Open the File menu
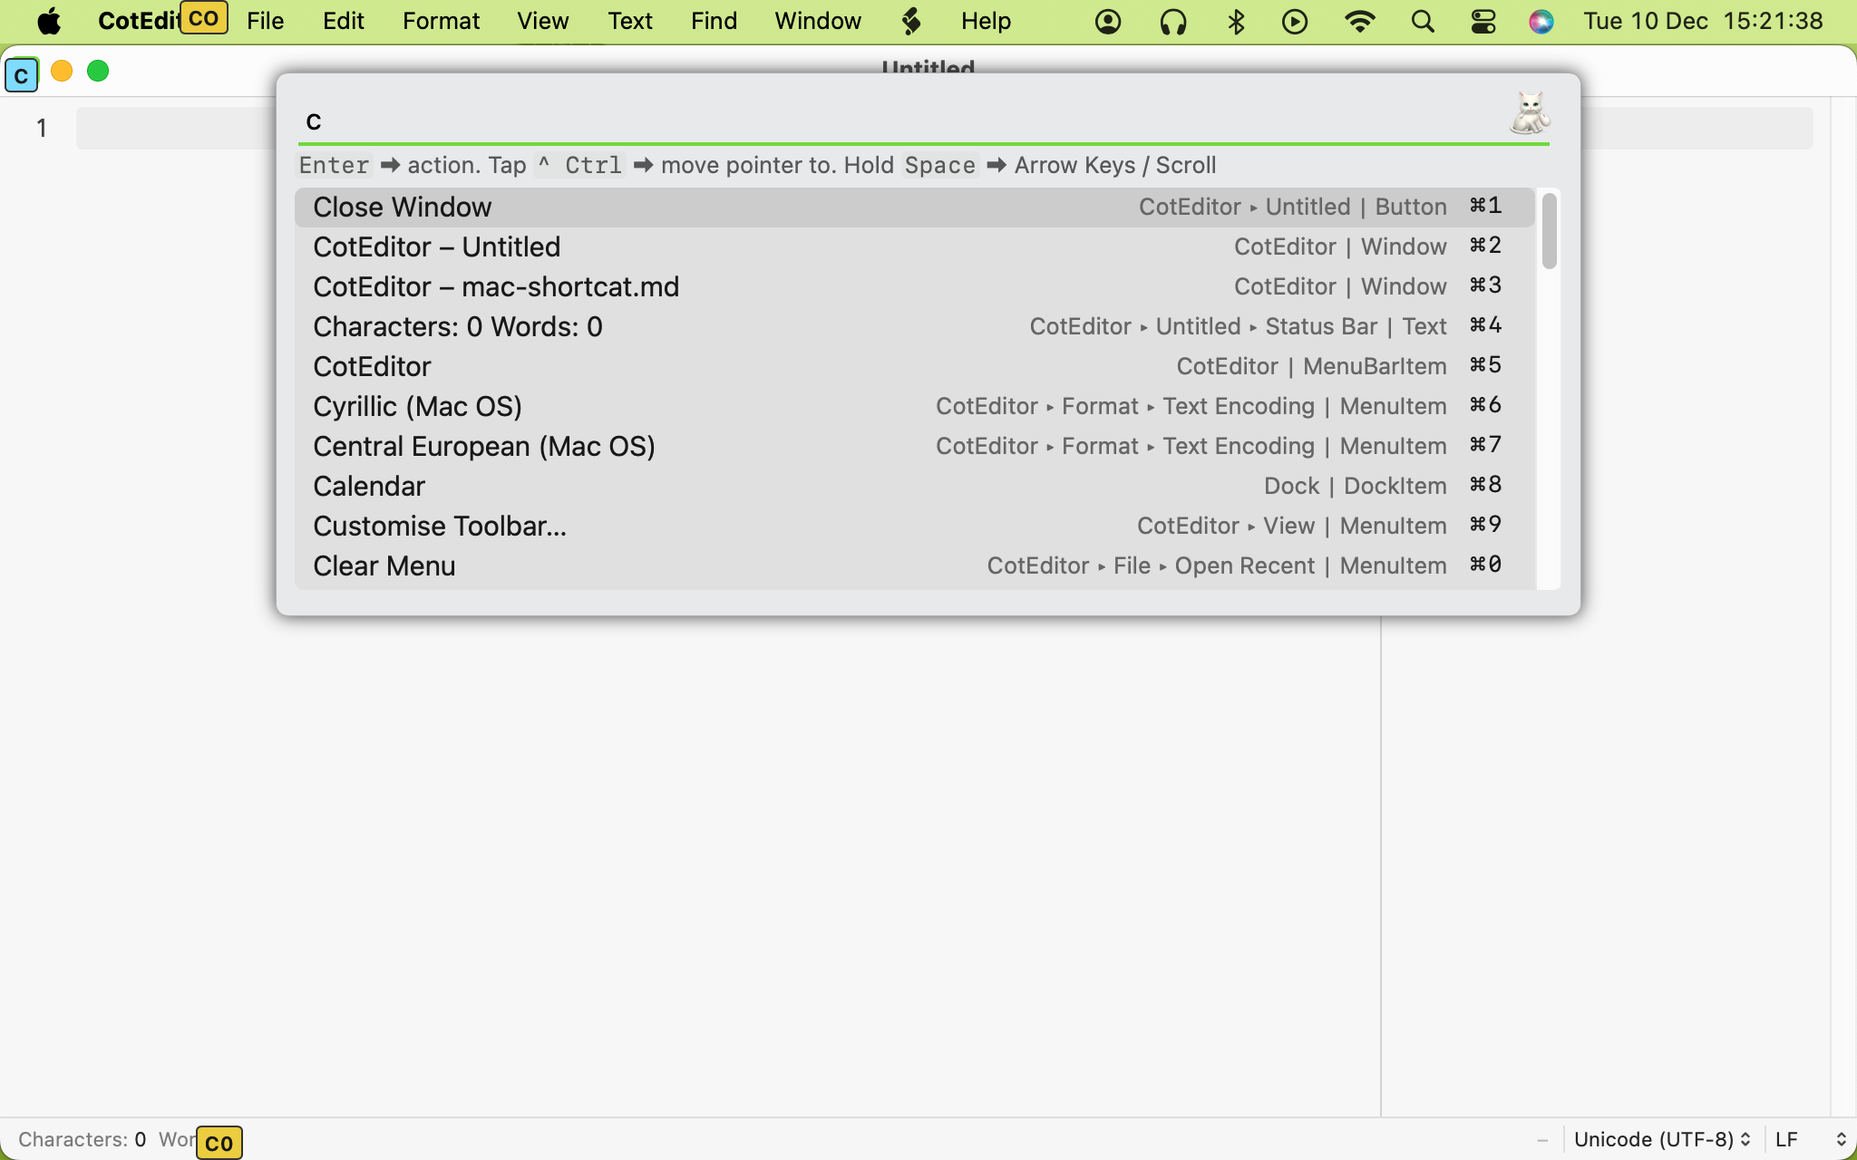The width and height of the screenshot is (1857, 1160). point(265,21)
